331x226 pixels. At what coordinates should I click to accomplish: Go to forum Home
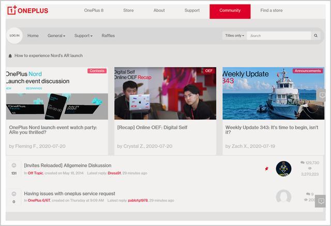pos(33,36)
